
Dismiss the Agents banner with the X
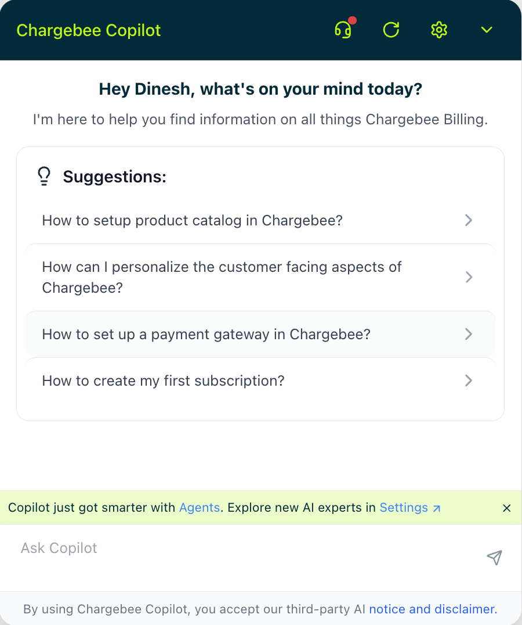pyautogui.click(x=506, y=508)
